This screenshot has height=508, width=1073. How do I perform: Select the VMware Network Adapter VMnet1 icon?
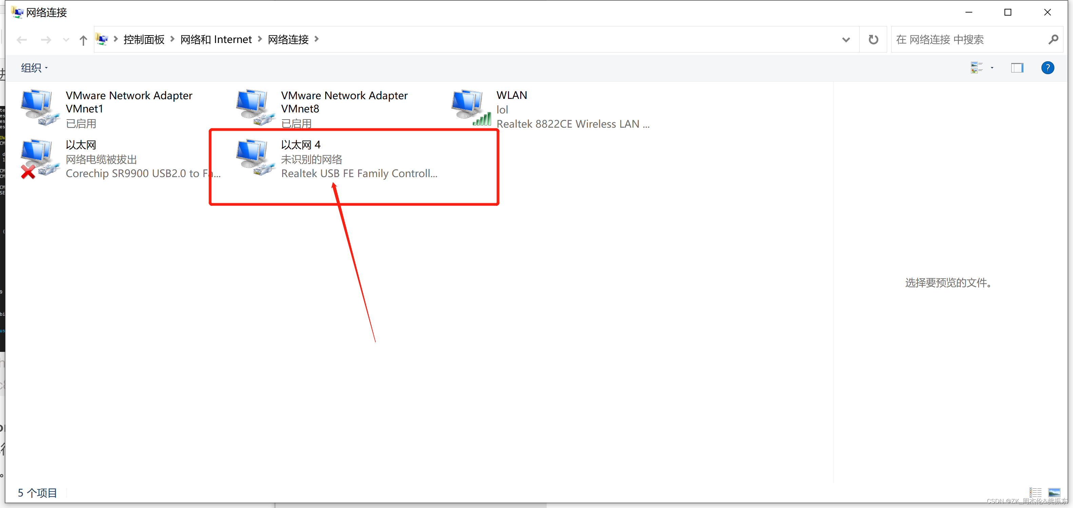pos(39,107)
